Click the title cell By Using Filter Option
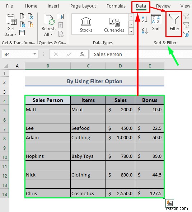This screenshot has height=212, width=192. (94, 81)
